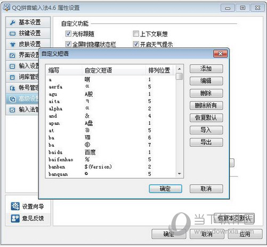Click the phrase list scrollbar thumb
The width and height of the screenshot is (267, 247).
click(180, 77)
